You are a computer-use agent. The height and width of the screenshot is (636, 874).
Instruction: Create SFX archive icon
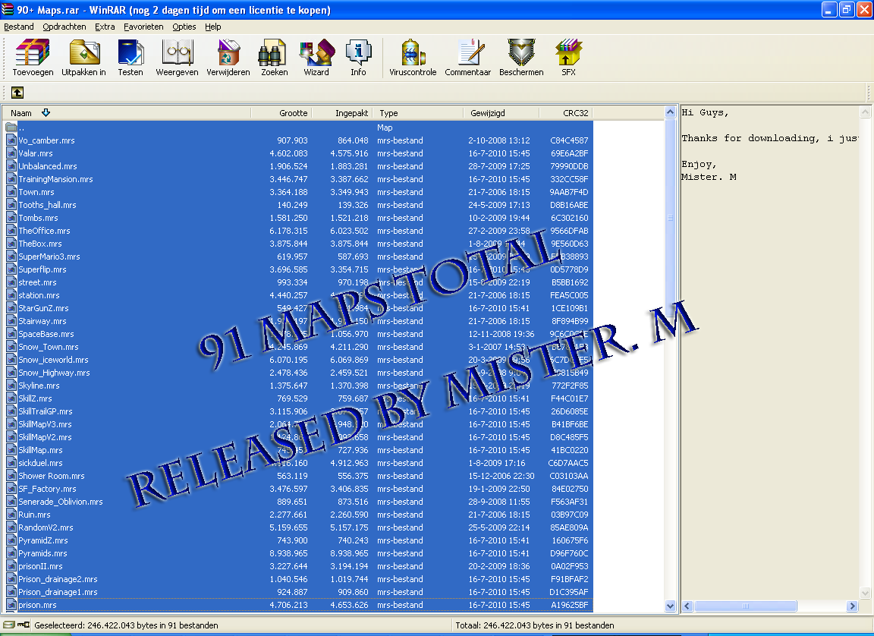pos(568,52)
